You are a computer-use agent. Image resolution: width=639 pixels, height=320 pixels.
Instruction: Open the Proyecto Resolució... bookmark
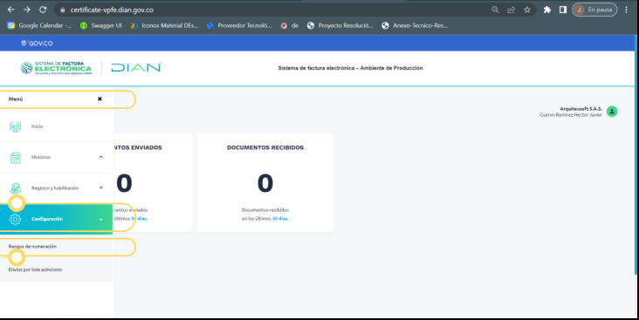tap(340, 25)
